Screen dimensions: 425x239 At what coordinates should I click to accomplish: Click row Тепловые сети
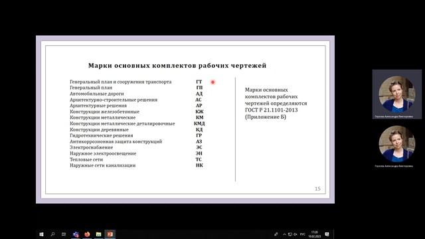(86, 159)
